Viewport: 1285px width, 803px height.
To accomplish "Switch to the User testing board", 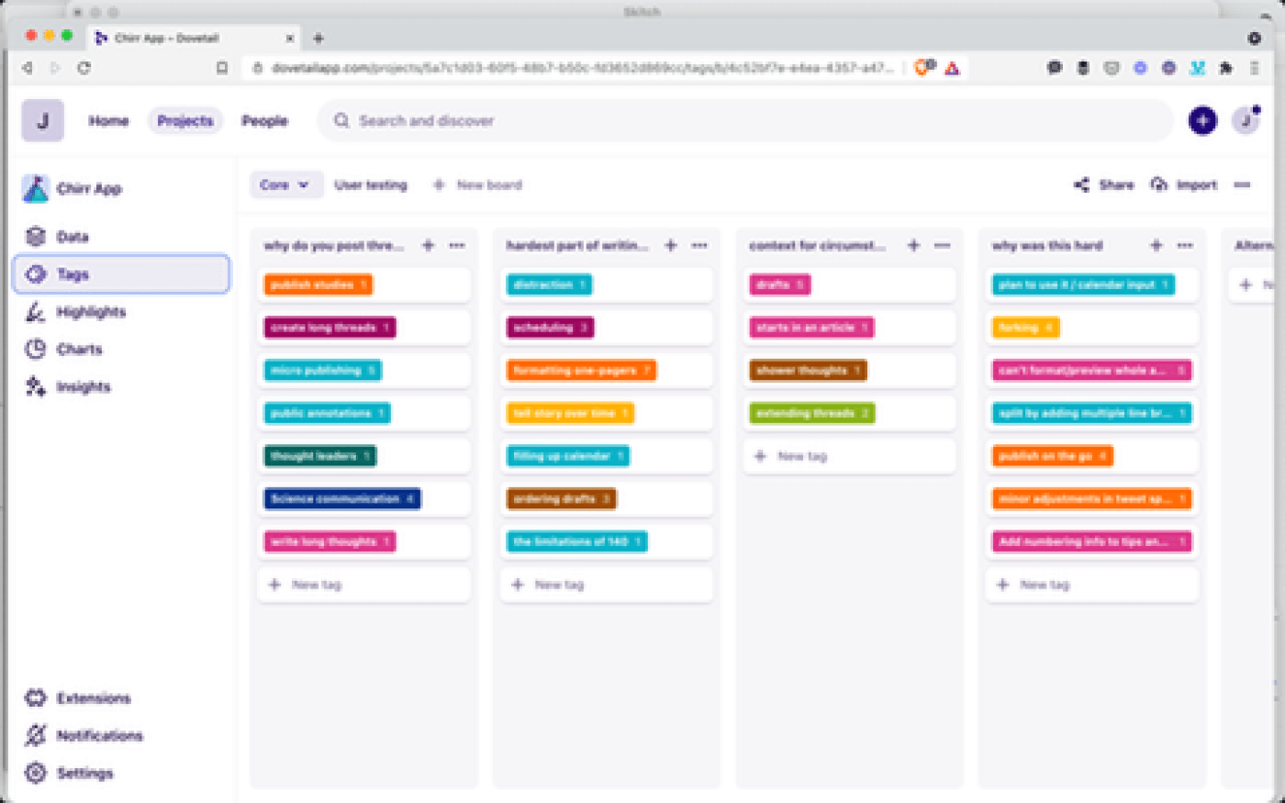I will 371,184.
